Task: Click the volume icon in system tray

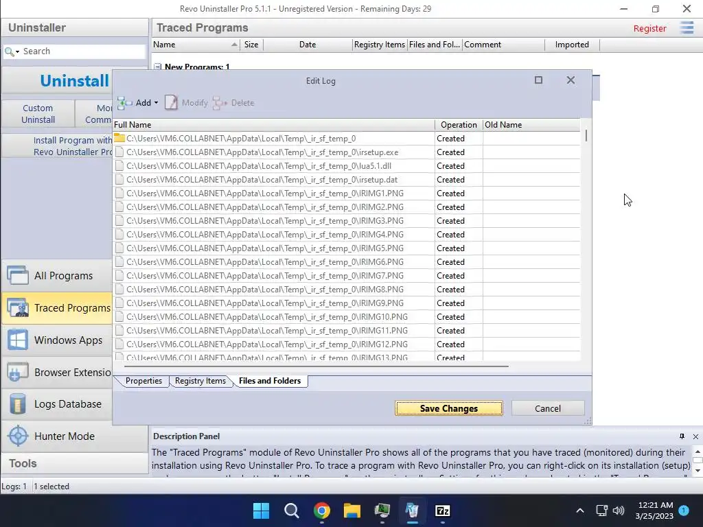Action: [619, 511]
